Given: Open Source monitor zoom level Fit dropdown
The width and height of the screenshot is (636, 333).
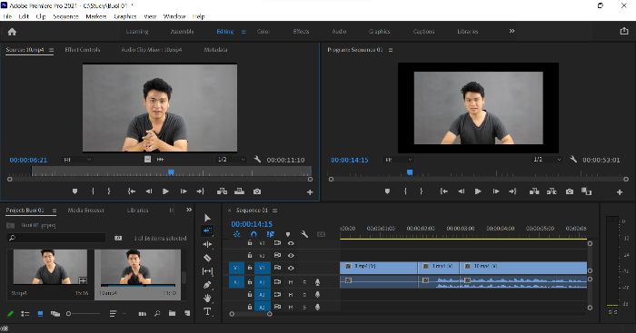Looking at the screenshot, I should tap(77, 160).
